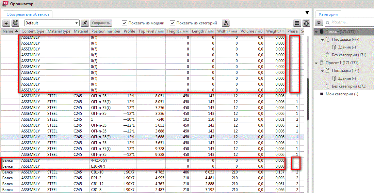Collapse 'Площадка (-/-)' under Проект 1
Viewport: 374px width, 193px height.
point(322,71)
